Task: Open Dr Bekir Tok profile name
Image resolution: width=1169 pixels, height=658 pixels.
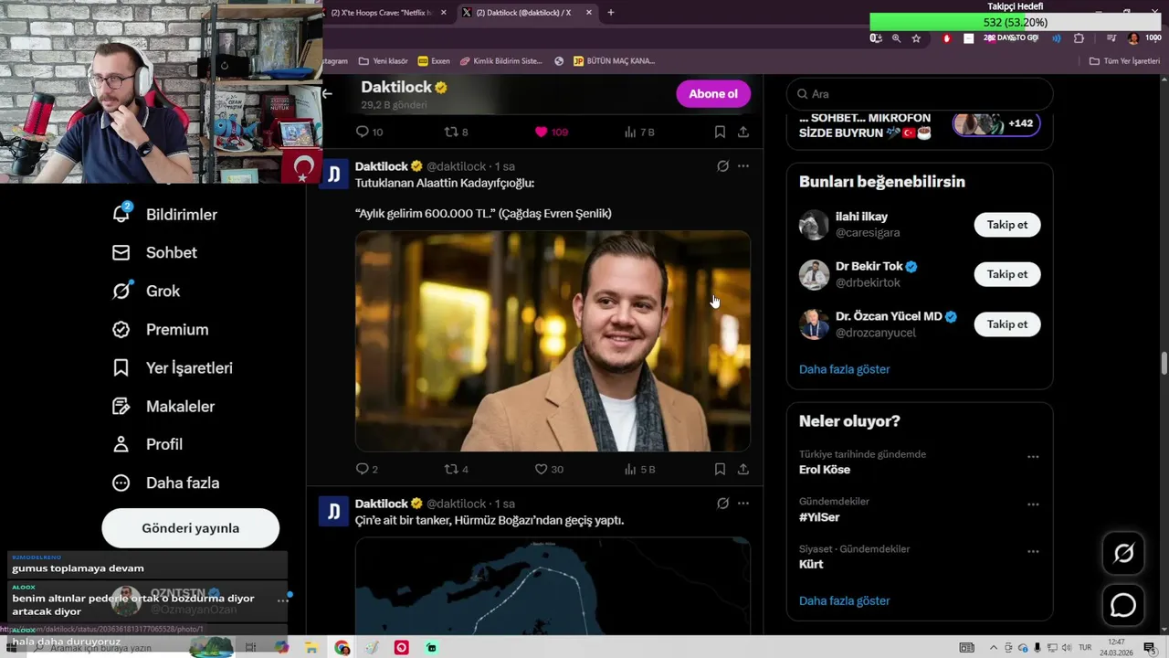Action: pos(869,266)
